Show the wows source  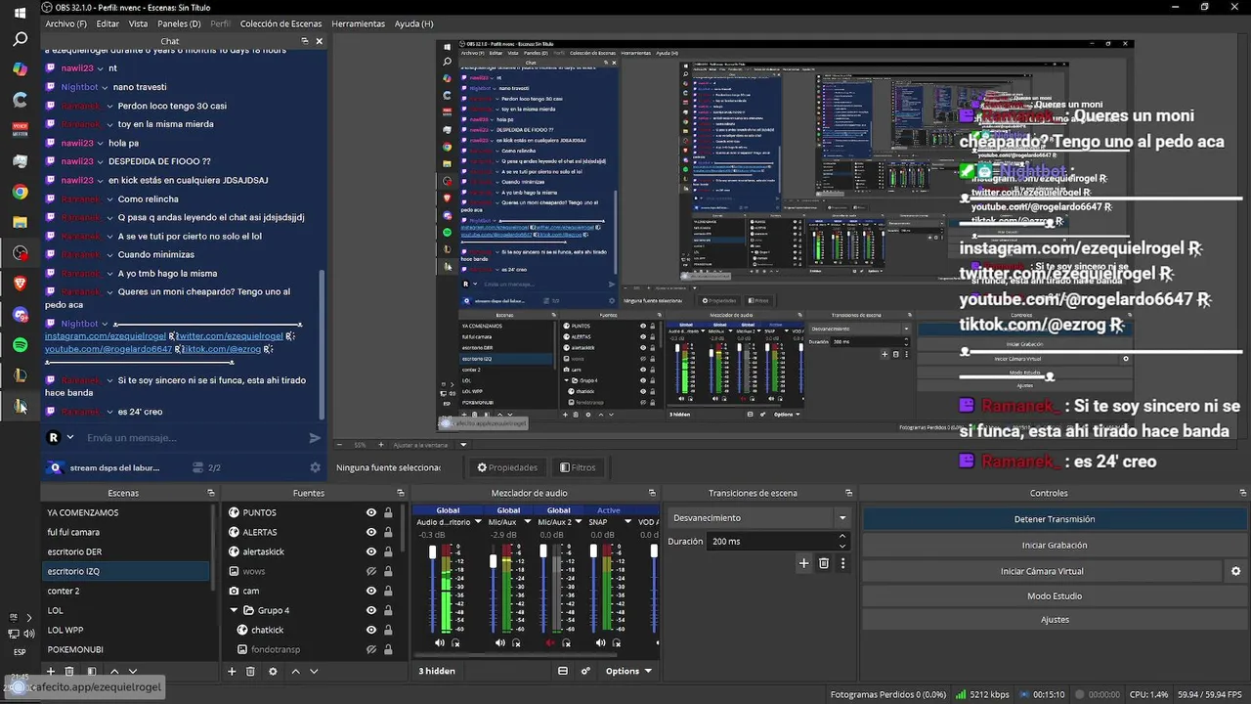tap(371, 571)
